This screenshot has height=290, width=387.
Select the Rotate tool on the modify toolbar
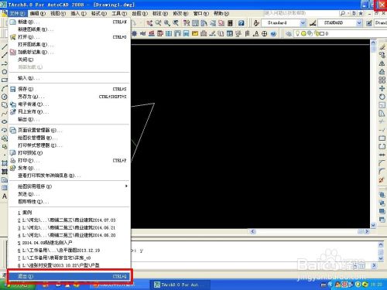[x=382, y=97]
